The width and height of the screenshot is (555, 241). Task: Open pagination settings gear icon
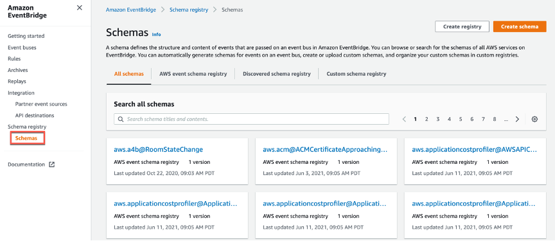(534, 120)
